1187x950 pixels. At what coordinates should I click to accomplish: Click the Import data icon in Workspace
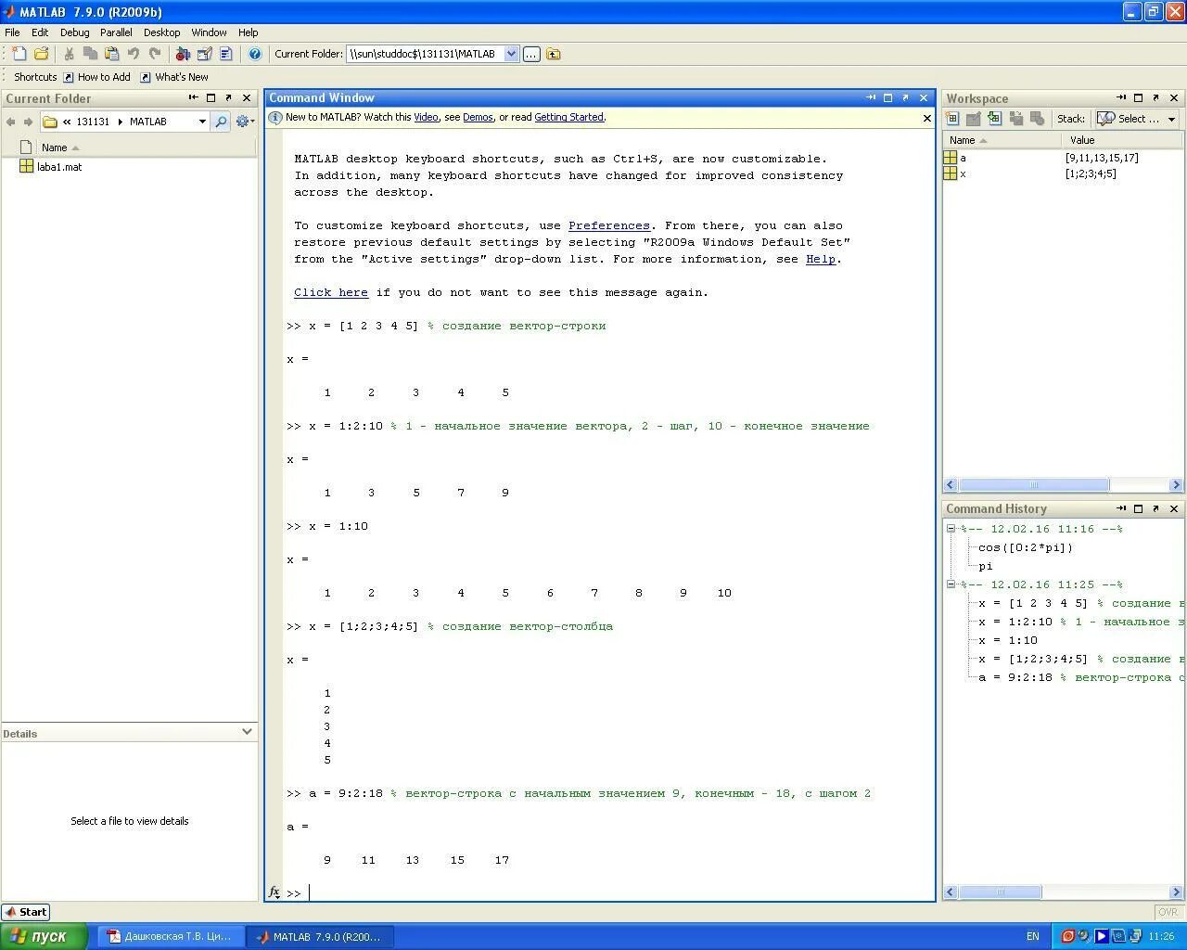(994, 119)
